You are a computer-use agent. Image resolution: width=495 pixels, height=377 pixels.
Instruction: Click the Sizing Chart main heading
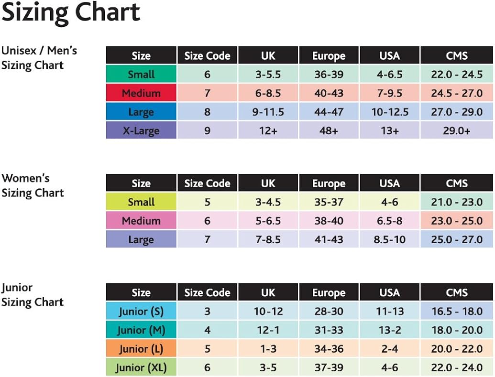[x=71, y=13]
